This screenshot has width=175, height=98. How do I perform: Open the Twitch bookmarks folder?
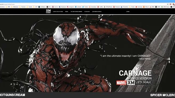132,7
